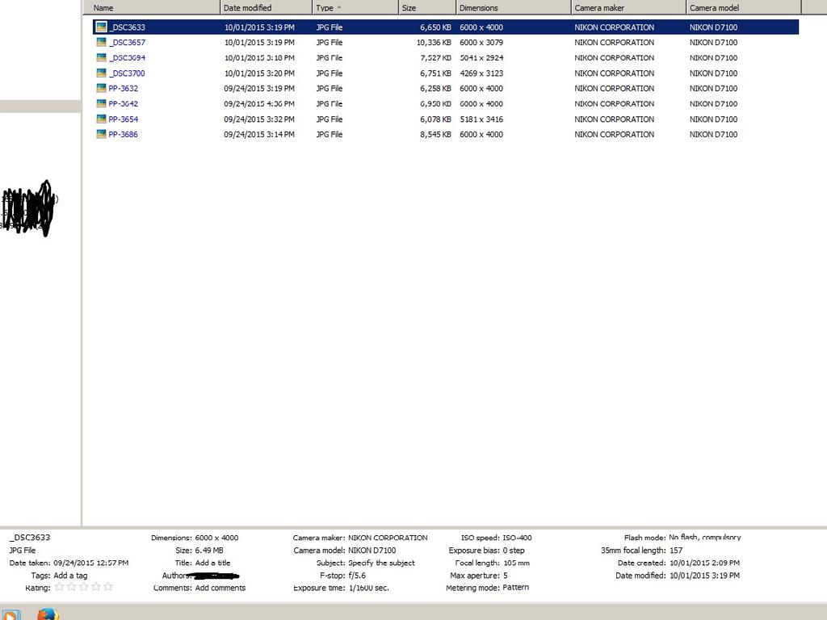Click the Camera maker column header
The image size is (827, 620).
[628, 8]
